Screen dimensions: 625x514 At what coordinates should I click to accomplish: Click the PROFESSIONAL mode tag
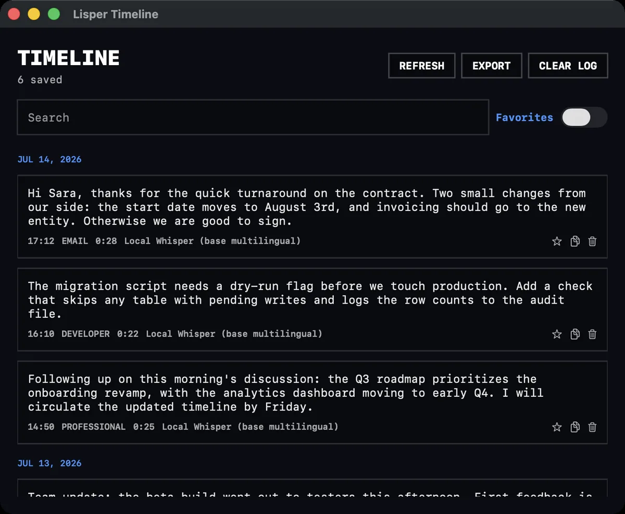point(93,427)
